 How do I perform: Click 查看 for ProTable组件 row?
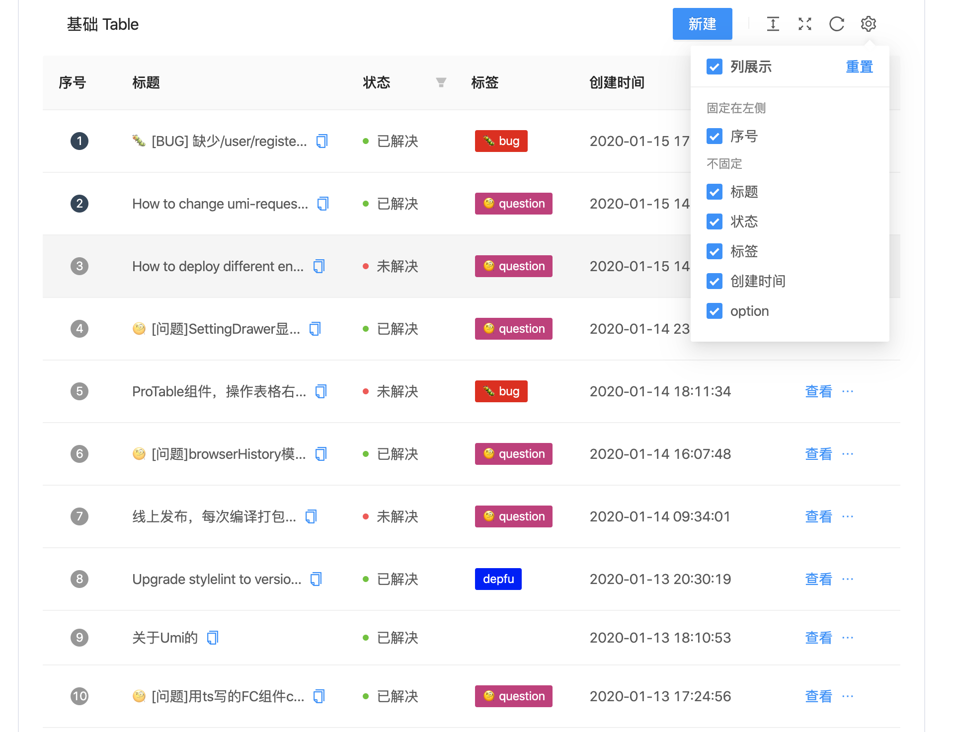point(818,391)
